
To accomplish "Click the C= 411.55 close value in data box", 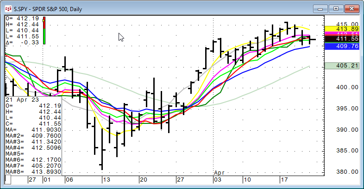I will click(x=33, y=124).
